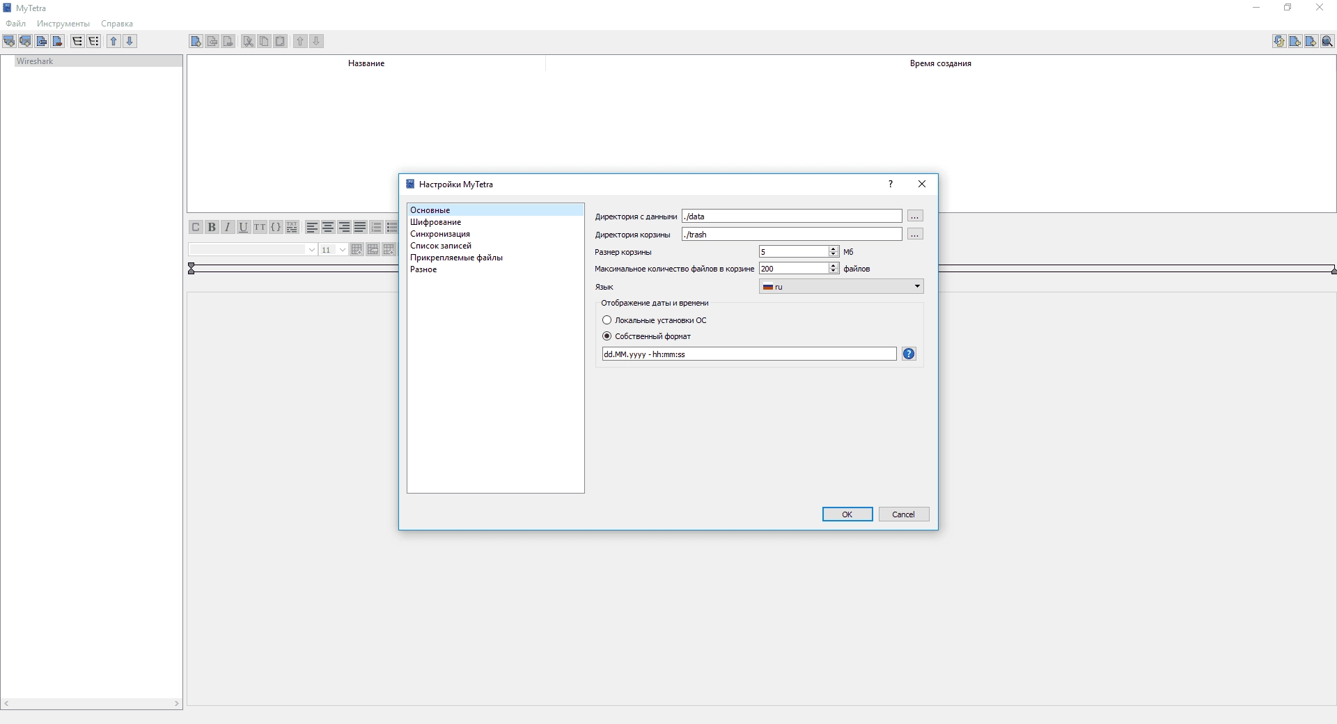
Task: Click Cancel button in settings dialog
Action: (904, 514)
